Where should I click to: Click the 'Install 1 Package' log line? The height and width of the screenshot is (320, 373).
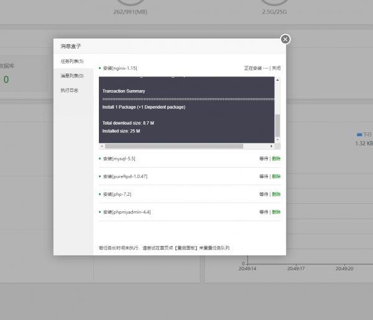pyautogui.click(x=144, y=107)
